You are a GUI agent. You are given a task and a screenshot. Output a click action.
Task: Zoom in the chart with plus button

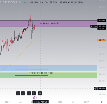(x=23, y=93)
